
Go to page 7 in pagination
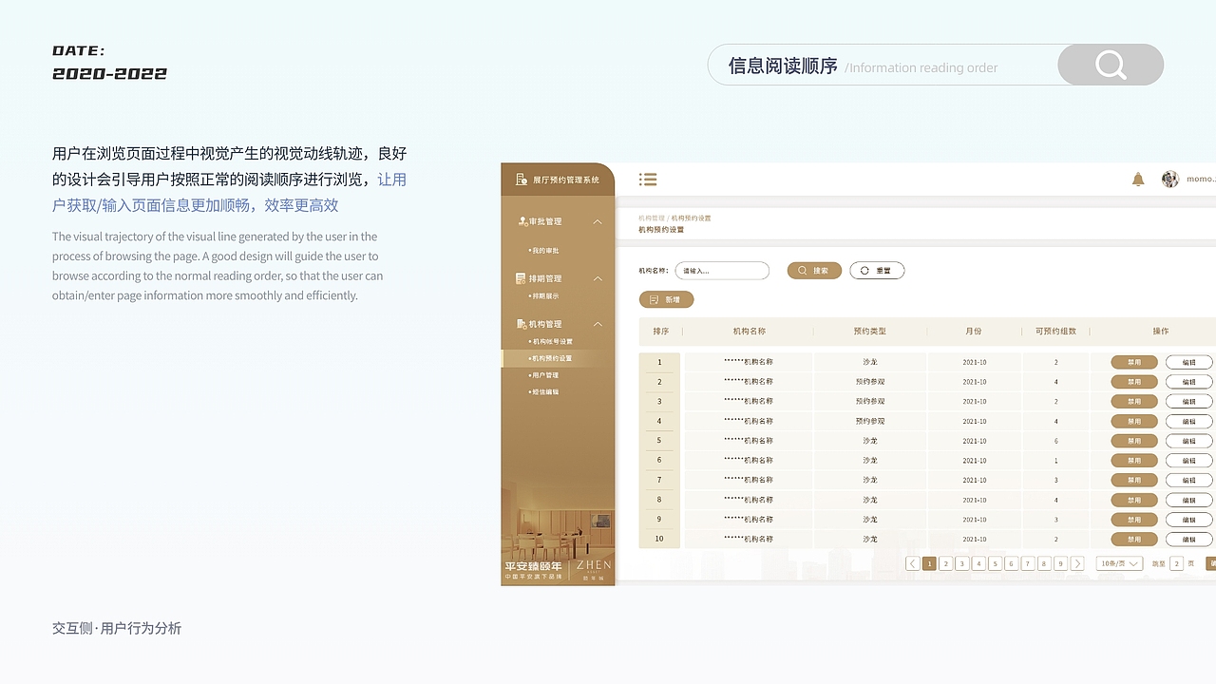pos(1028,563)
